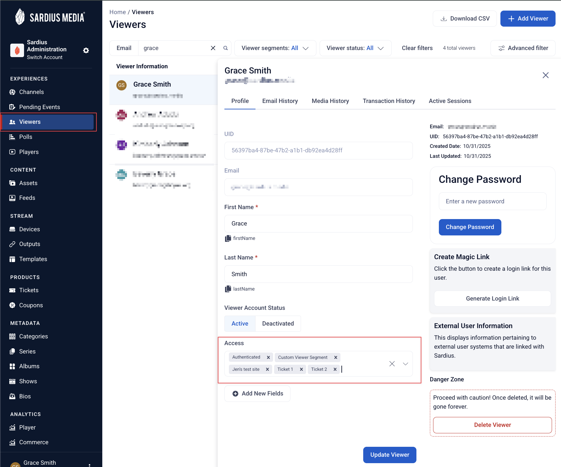
Task: Remove the Ticket 2 access tag
Action: point(335,369)
